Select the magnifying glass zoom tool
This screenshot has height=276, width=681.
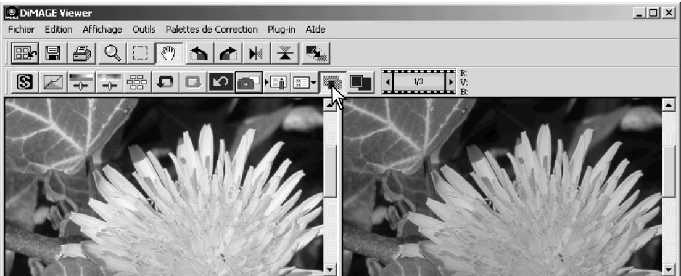112,53
